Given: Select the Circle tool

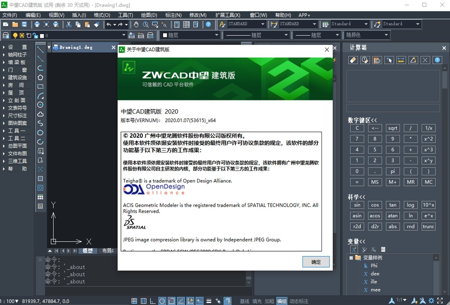Looking at the screenshot, I should tap(41, 105).
